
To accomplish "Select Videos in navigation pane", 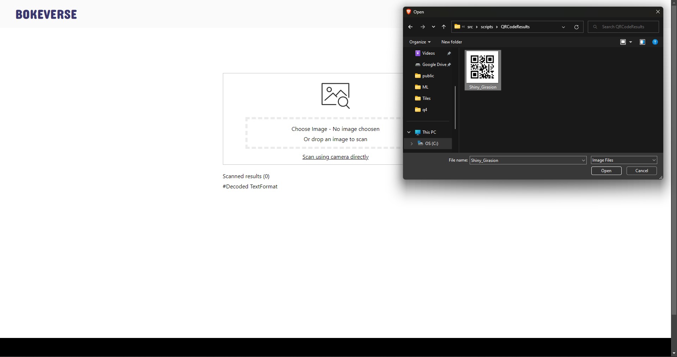I will tap(428, 53).
